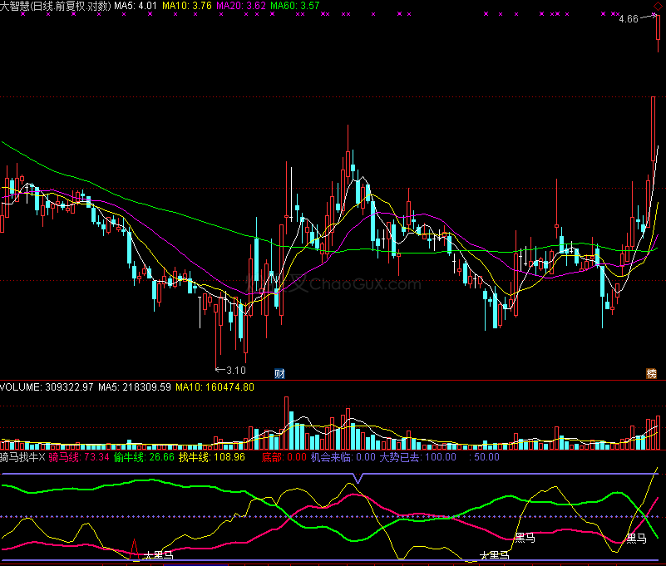Click the red diamond icon above the last candle

[x=657, y=7]
